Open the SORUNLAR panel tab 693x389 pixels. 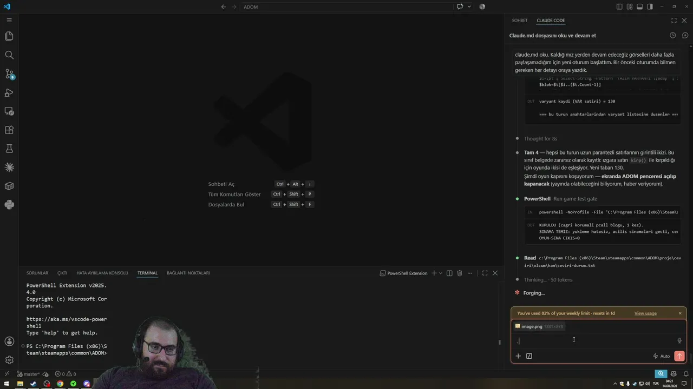point(37,273)
